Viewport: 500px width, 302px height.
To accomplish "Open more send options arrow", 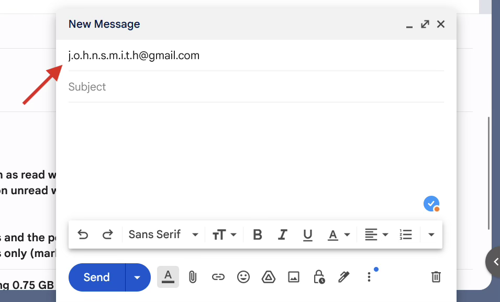I will (138, 277).
